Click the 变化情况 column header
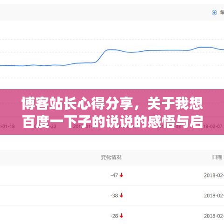 coord(111,157)
